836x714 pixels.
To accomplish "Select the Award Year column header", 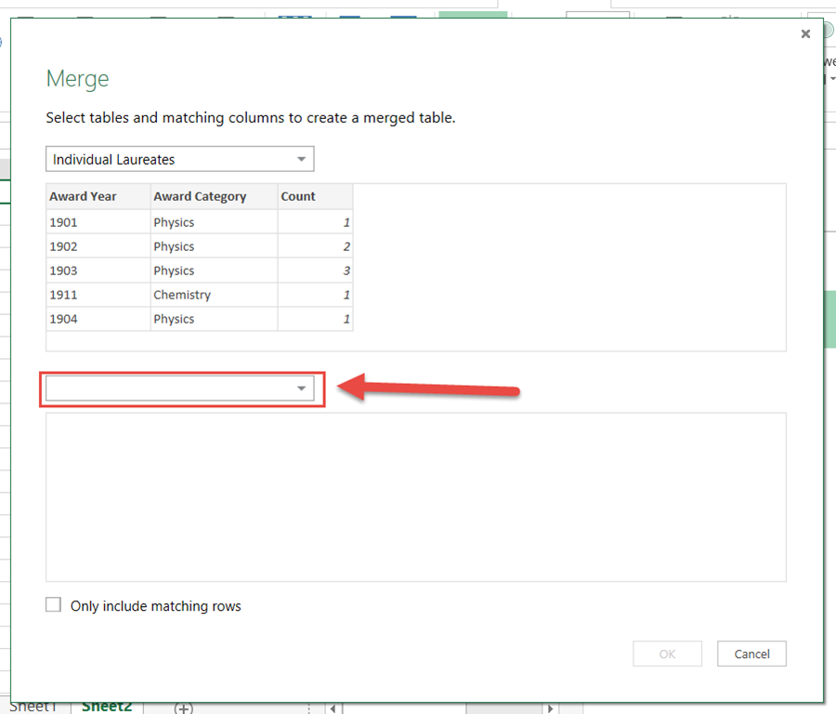I will point(98,196).
